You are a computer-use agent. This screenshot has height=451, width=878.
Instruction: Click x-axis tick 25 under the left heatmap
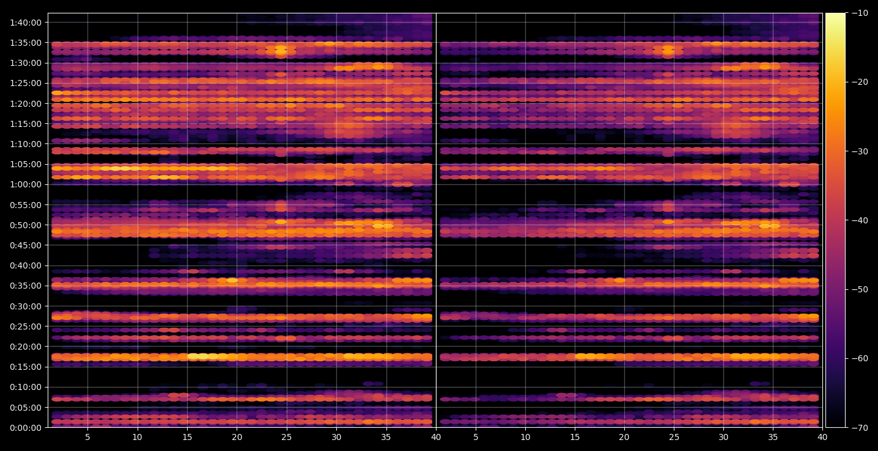[287, 437]
